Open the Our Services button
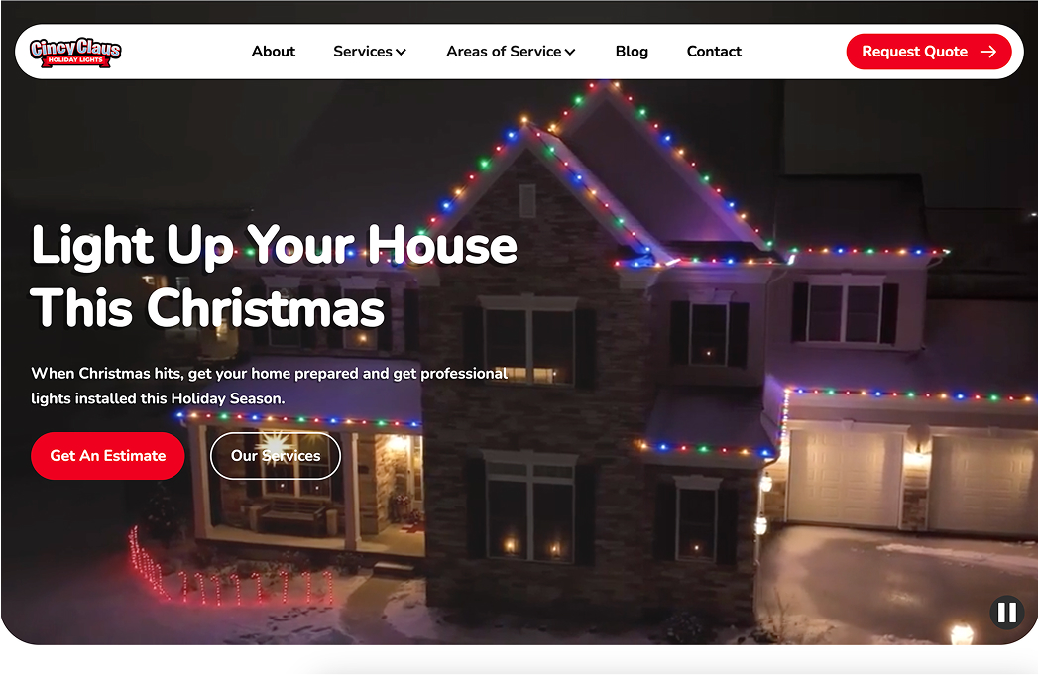 [x=275, y=456]
